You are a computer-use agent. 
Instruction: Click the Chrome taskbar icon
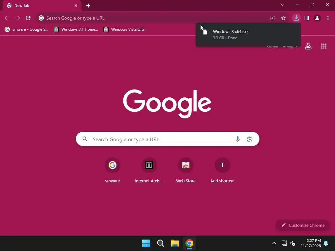(x=189, y=243)
